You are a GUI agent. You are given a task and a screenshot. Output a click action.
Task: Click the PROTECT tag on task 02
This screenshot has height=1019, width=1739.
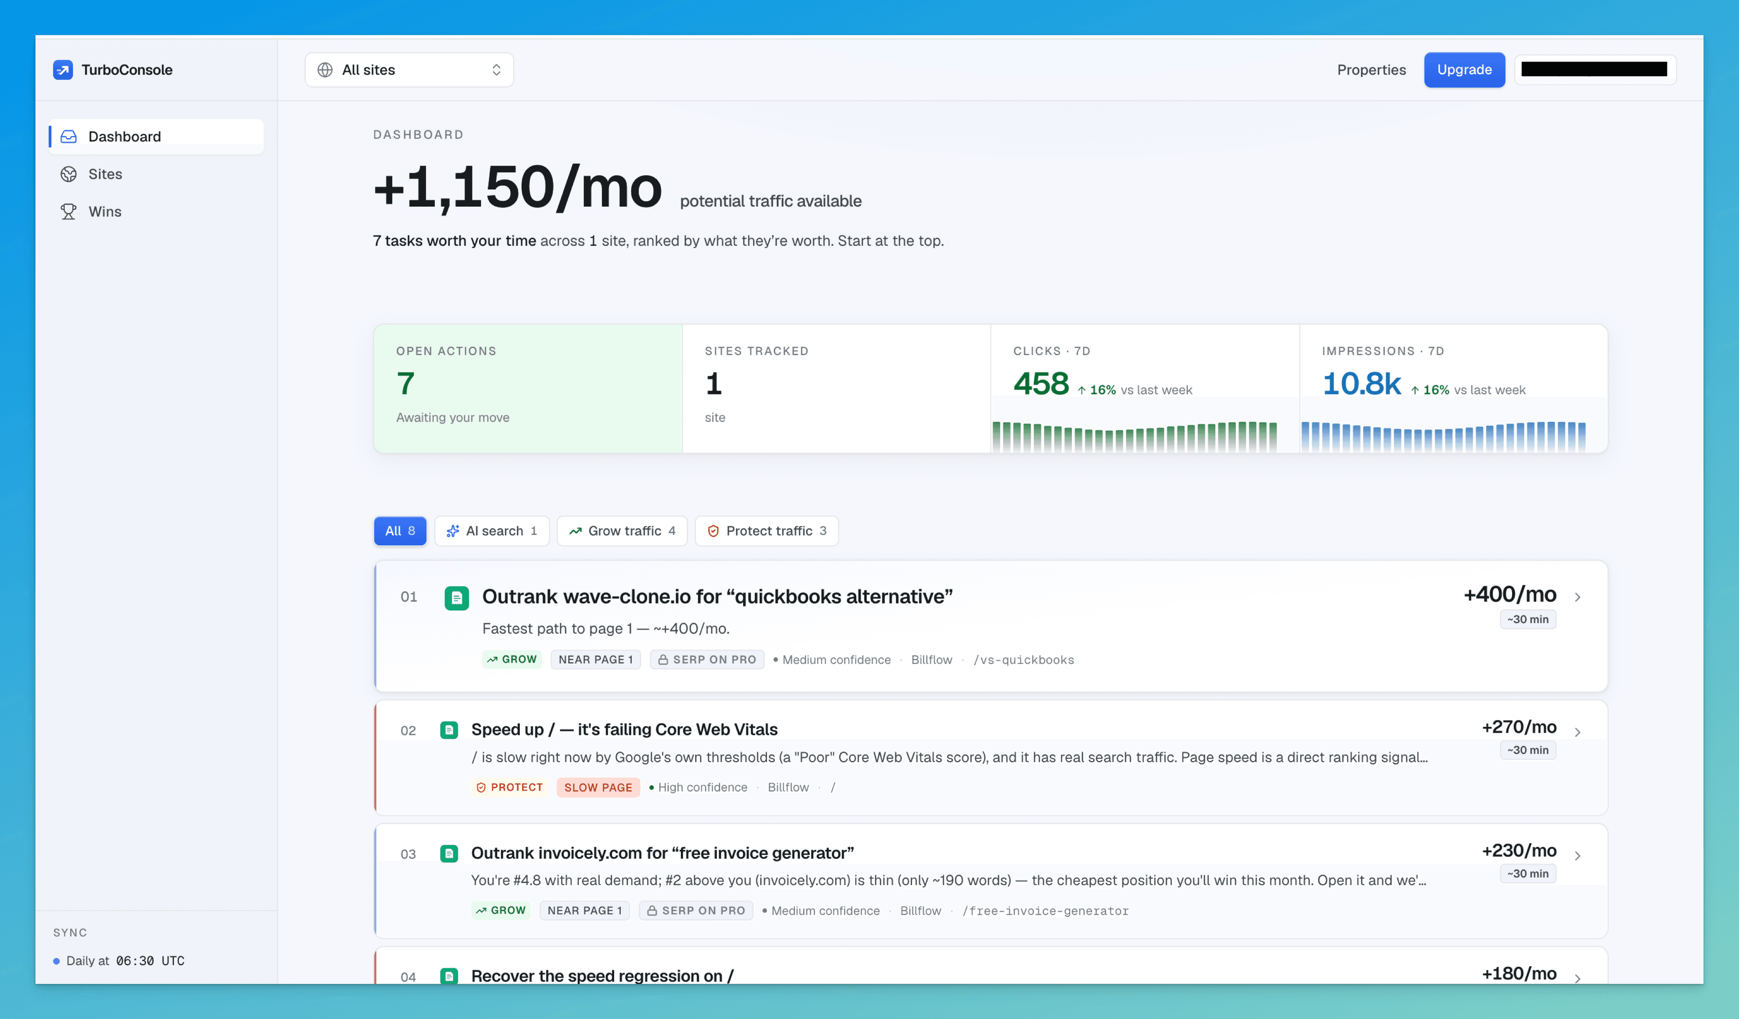pyautogui.click(x=509, y=787)
